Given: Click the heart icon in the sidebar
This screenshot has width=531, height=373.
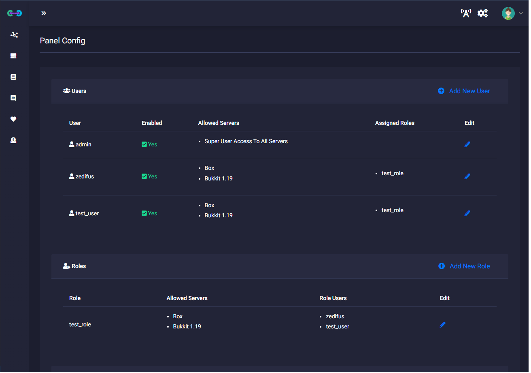Looking at the screenshot, I should (13, 119).
